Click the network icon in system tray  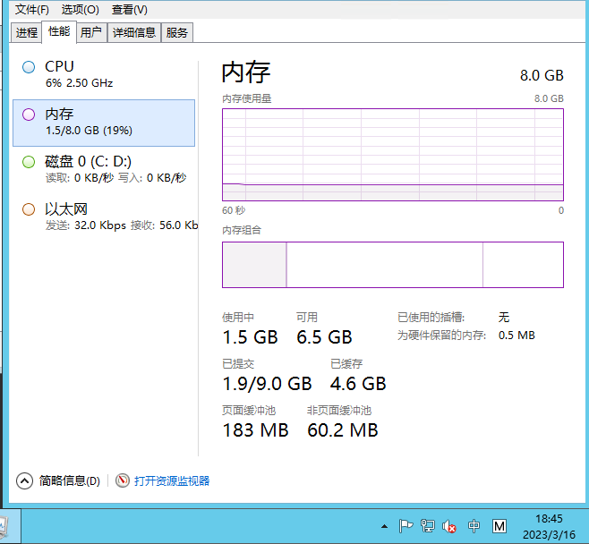[x=428, y=526]
